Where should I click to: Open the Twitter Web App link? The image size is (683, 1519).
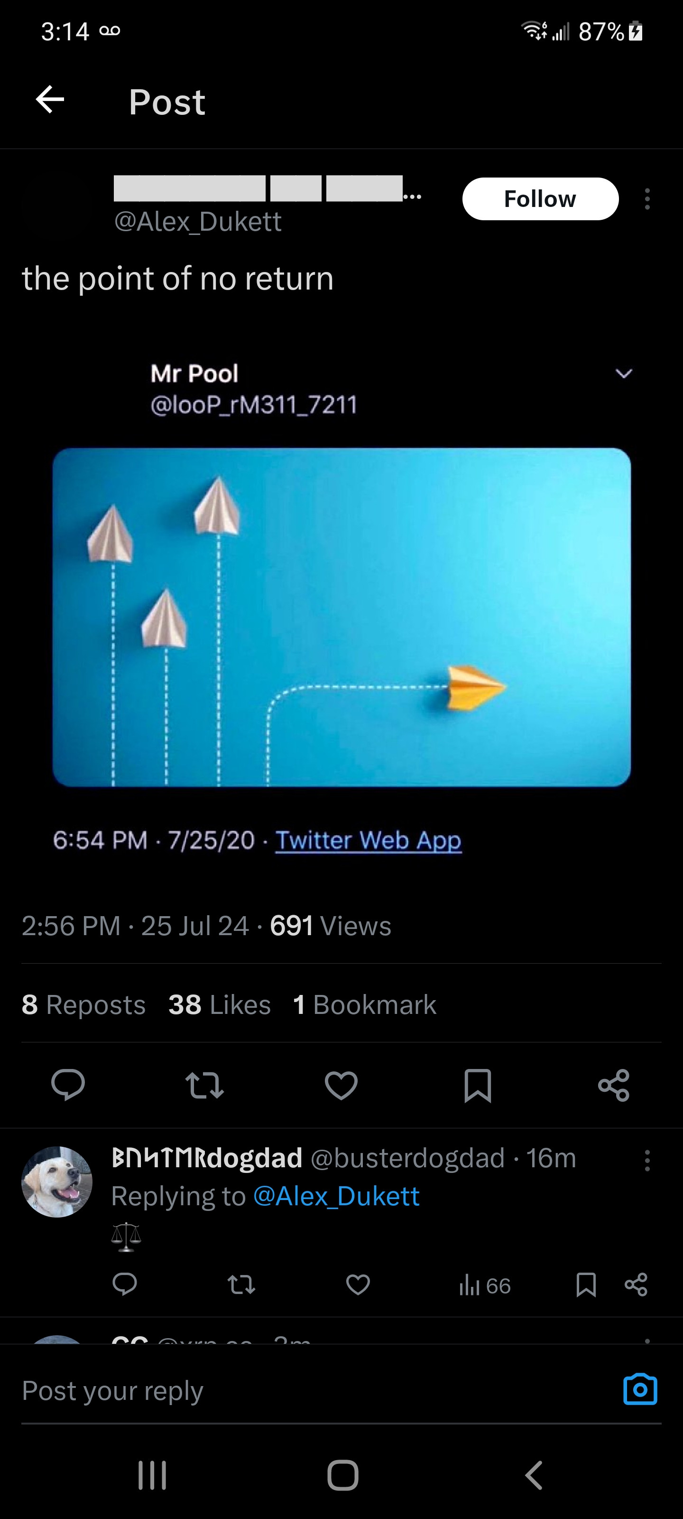coord(369,840)
